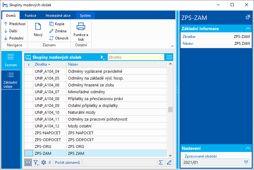254x170 pixels.
Task: Select row Mimořádné odměny
Action: 96,92
